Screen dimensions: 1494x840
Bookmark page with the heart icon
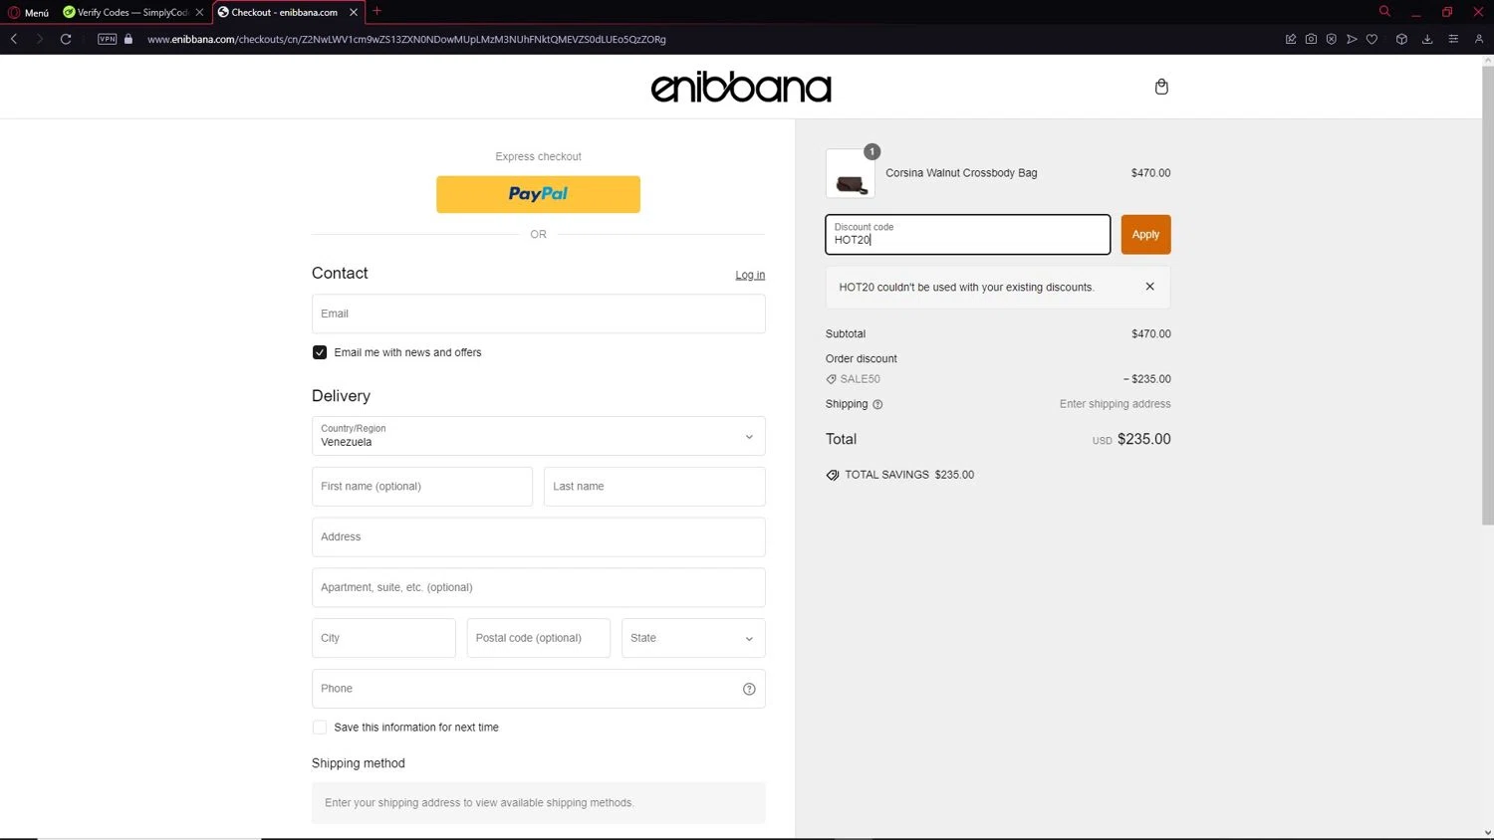pyautogui.click(x=1371, y=39)
